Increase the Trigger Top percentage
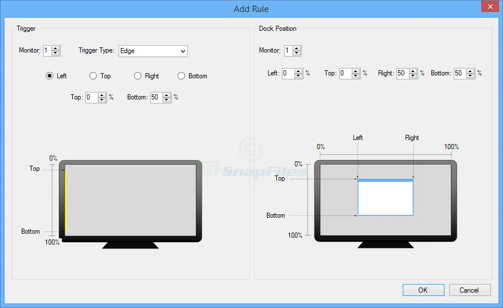This screenshot has width=503, height=308. (x=102, y=95)
